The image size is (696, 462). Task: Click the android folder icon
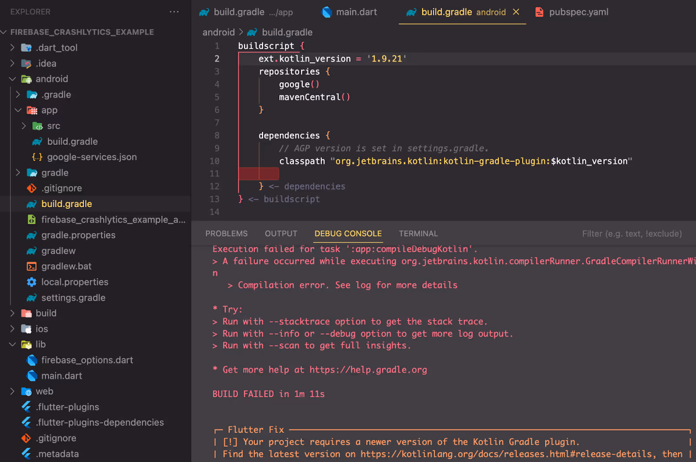tap(26, 79)
